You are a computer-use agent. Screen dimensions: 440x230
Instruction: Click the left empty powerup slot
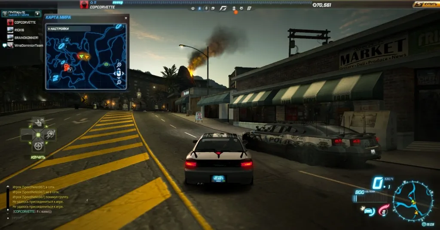(26, 135)
